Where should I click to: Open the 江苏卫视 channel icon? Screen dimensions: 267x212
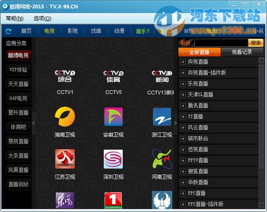point(65,159)
